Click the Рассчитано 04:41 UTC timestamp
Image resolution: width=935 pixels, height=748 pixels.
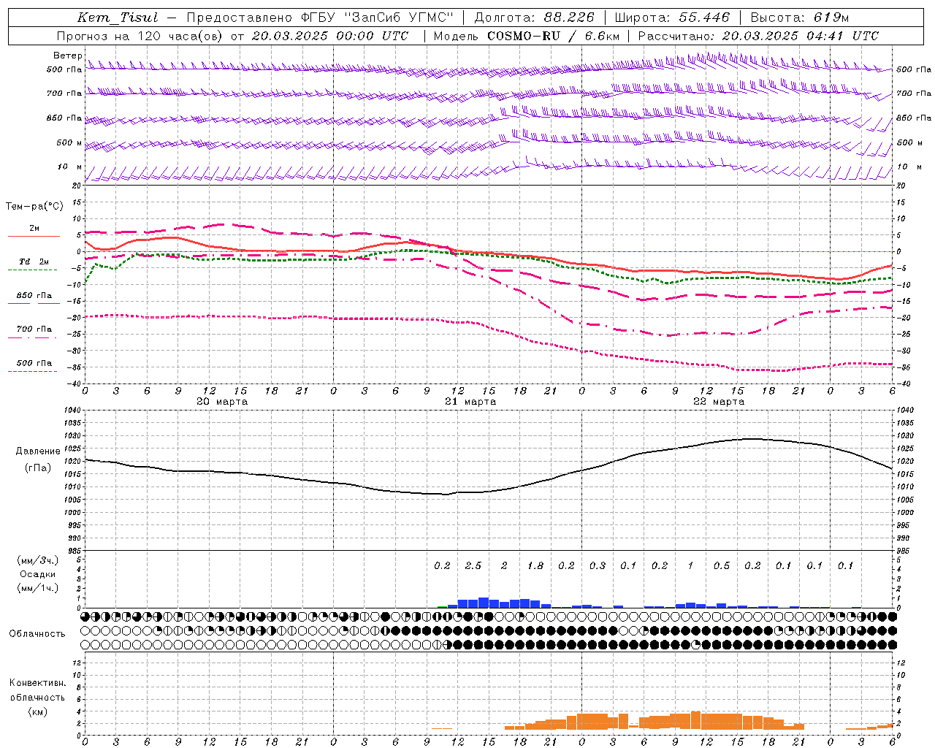click(758, 36)
